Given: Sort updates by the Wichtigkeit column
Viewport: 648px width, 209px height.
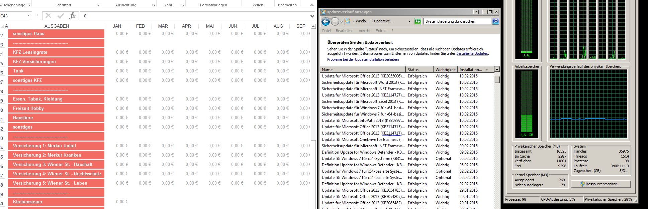Looking at the screenshot, I should click(445, 70).
